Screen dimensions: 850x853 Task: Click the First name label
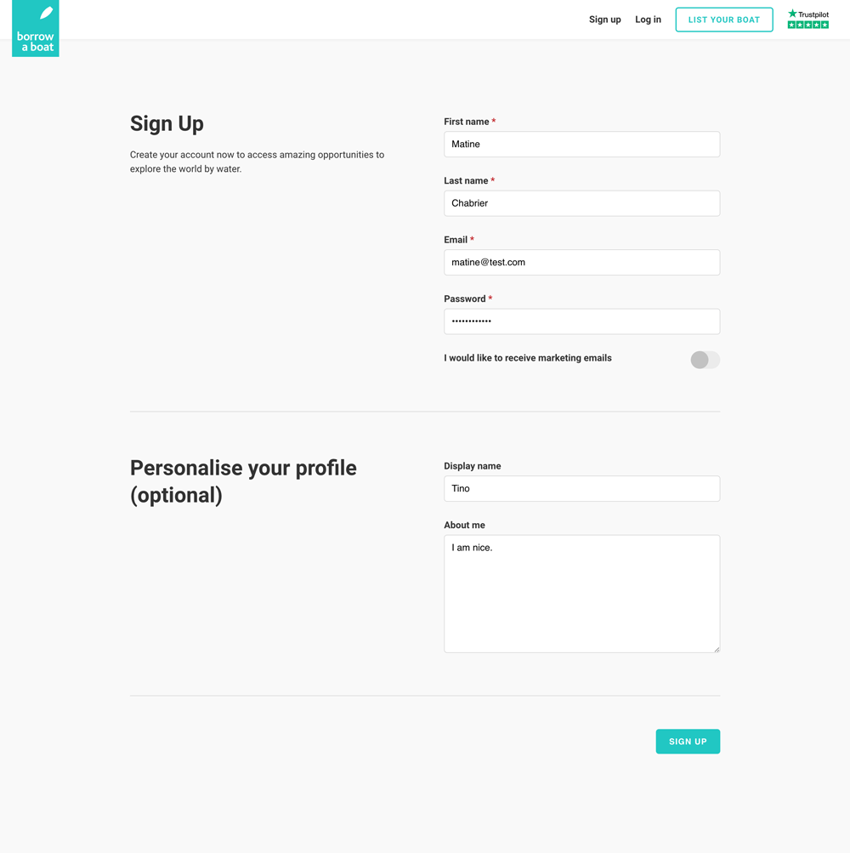coord(466,122)
